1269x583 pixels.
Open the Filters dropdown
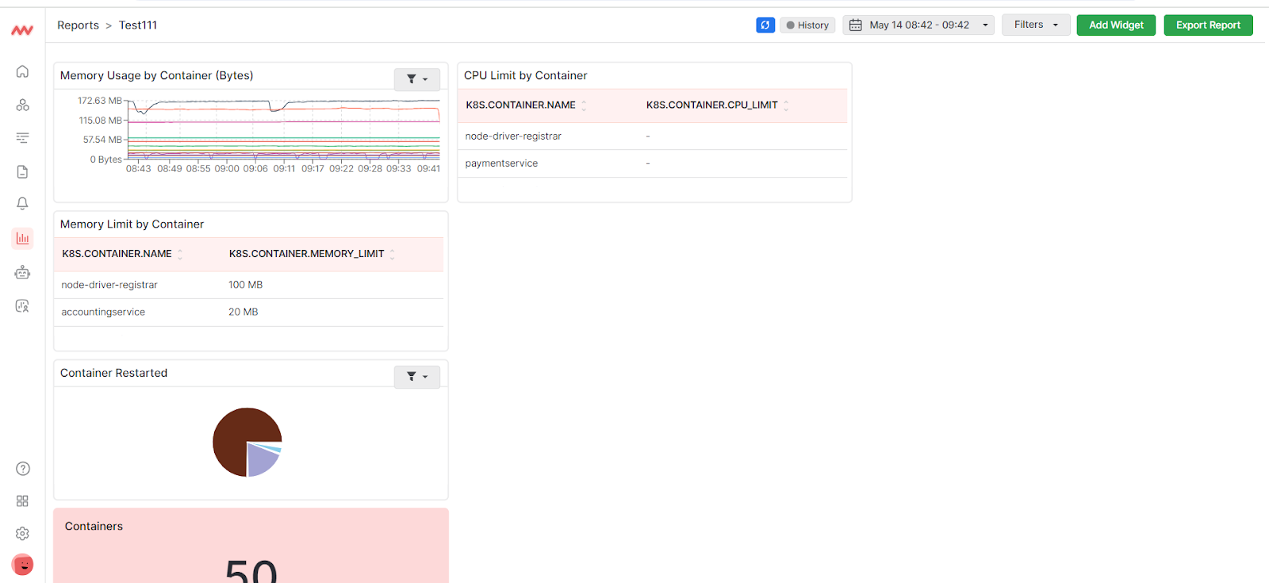[1036, 25]
